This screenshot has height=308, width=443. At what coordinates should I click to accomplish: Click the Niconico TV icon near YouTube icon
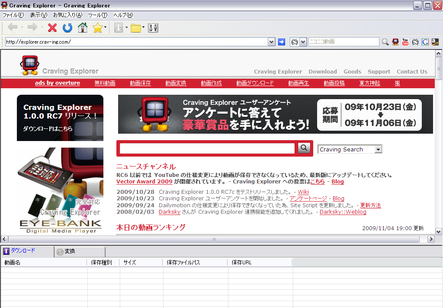coord(415,42)
